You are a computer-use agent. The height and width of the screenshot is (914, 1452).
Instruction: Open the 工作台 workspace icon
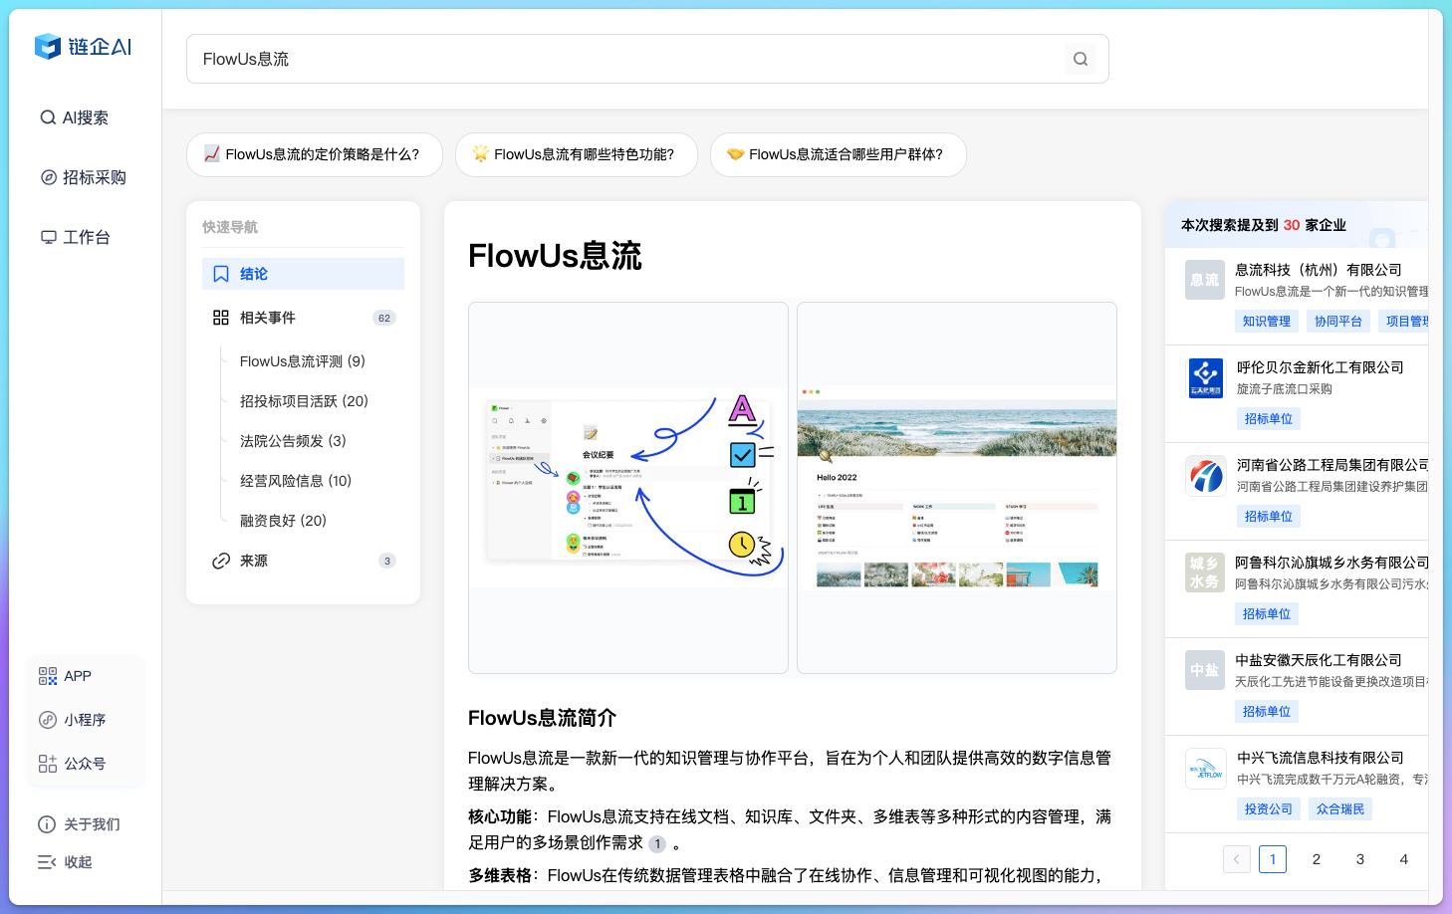tap(85, 236)
